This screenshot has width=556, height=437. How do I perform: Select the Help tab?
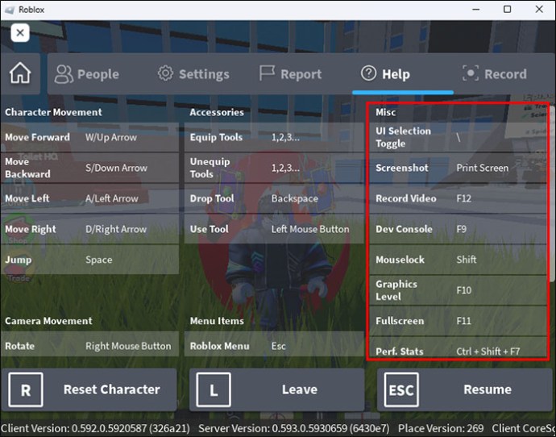coord(385,74)
